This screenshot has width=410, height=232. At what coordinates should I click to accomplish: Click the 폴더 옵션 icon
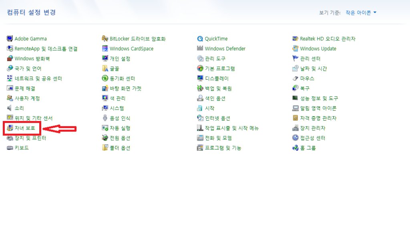(x=105, y=148)
